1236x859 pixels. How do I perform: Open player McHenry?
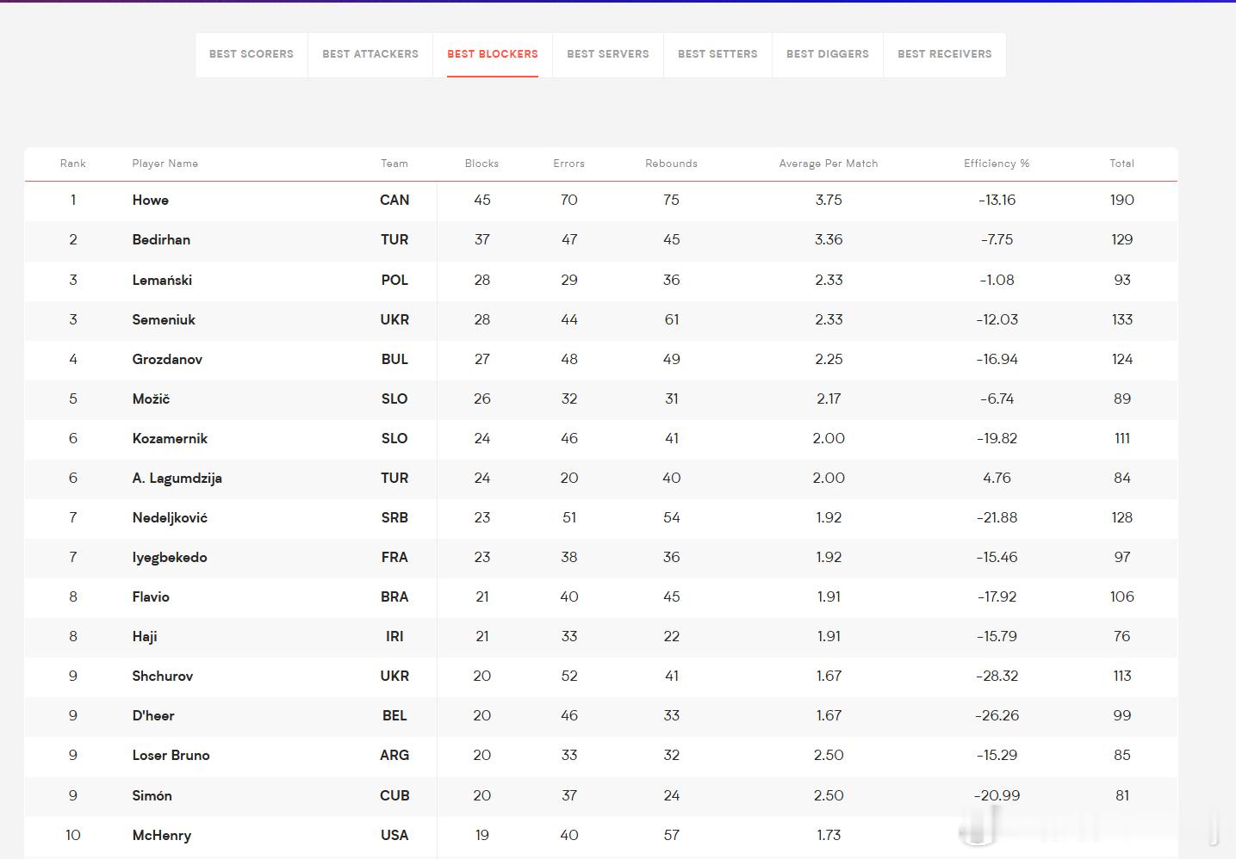[162, 836]
